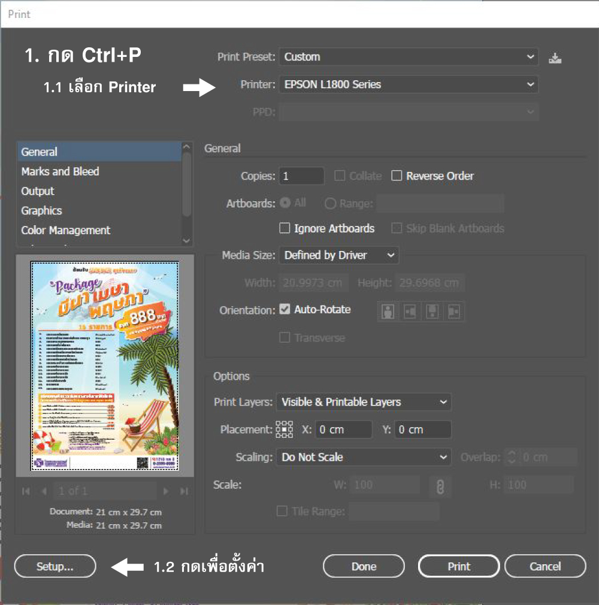Open the Scaling dropdown menu
The height and width of the screenshot is (605, 599).
[364, 457]
